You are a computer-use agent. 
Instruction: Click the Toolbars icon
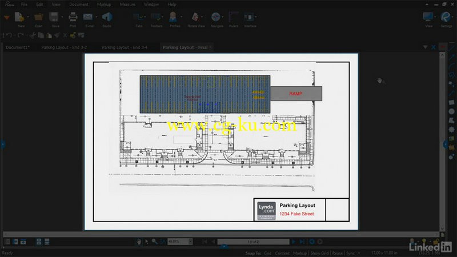[x=155, y=17]
